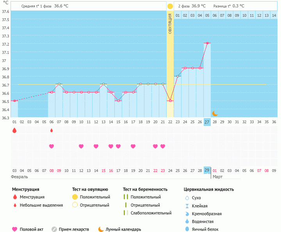The image size is (281, 232).
Task: Click the heart icon under February 23
Action: tap(163, 146)
